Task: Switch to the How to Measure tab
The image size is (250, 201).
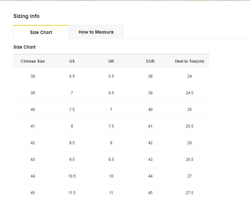Action: tap(96, 32)
